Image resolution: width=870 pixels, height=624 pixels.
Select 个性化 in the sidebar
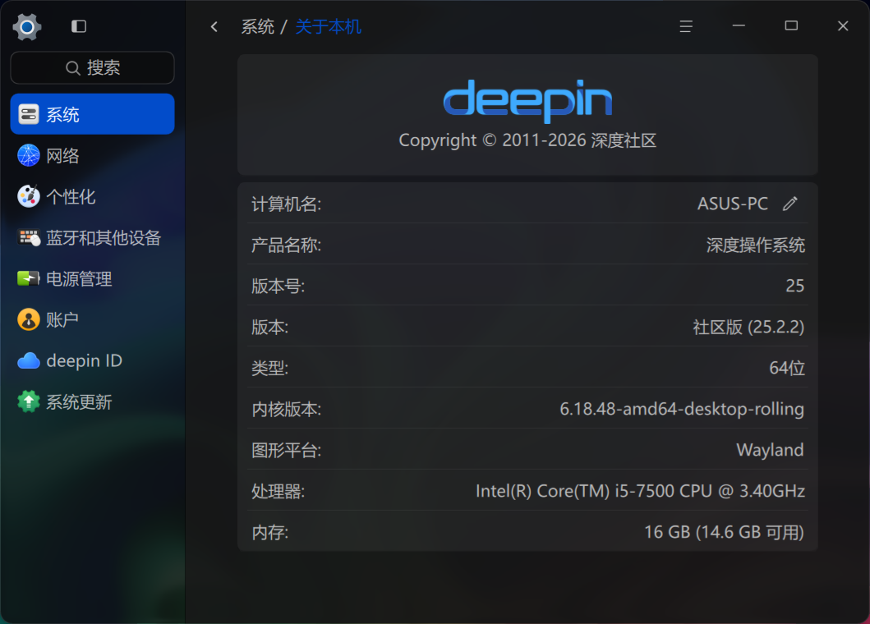pyautogui.click(x=92, y=196)
